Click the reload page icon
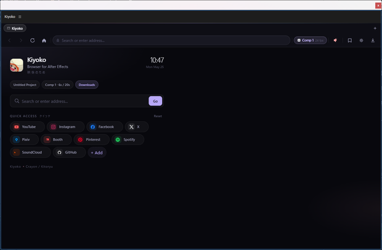Viewport: 382px width, 250px height. pyautogui.click(x=33, y=41)
